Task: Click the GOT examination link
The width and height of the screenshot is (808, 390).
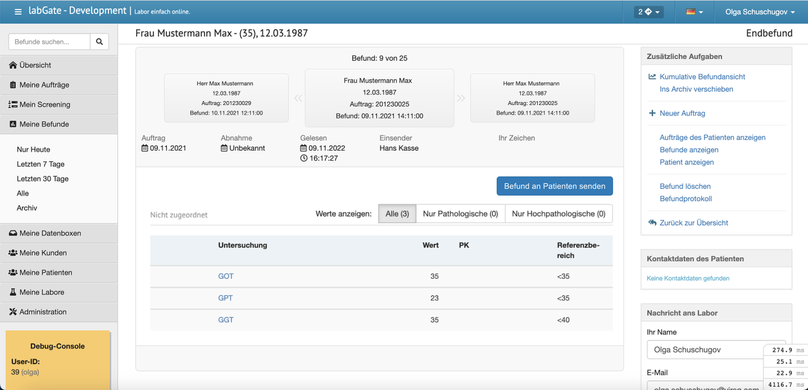Action: pyautogui.click(x=226, y=276)
